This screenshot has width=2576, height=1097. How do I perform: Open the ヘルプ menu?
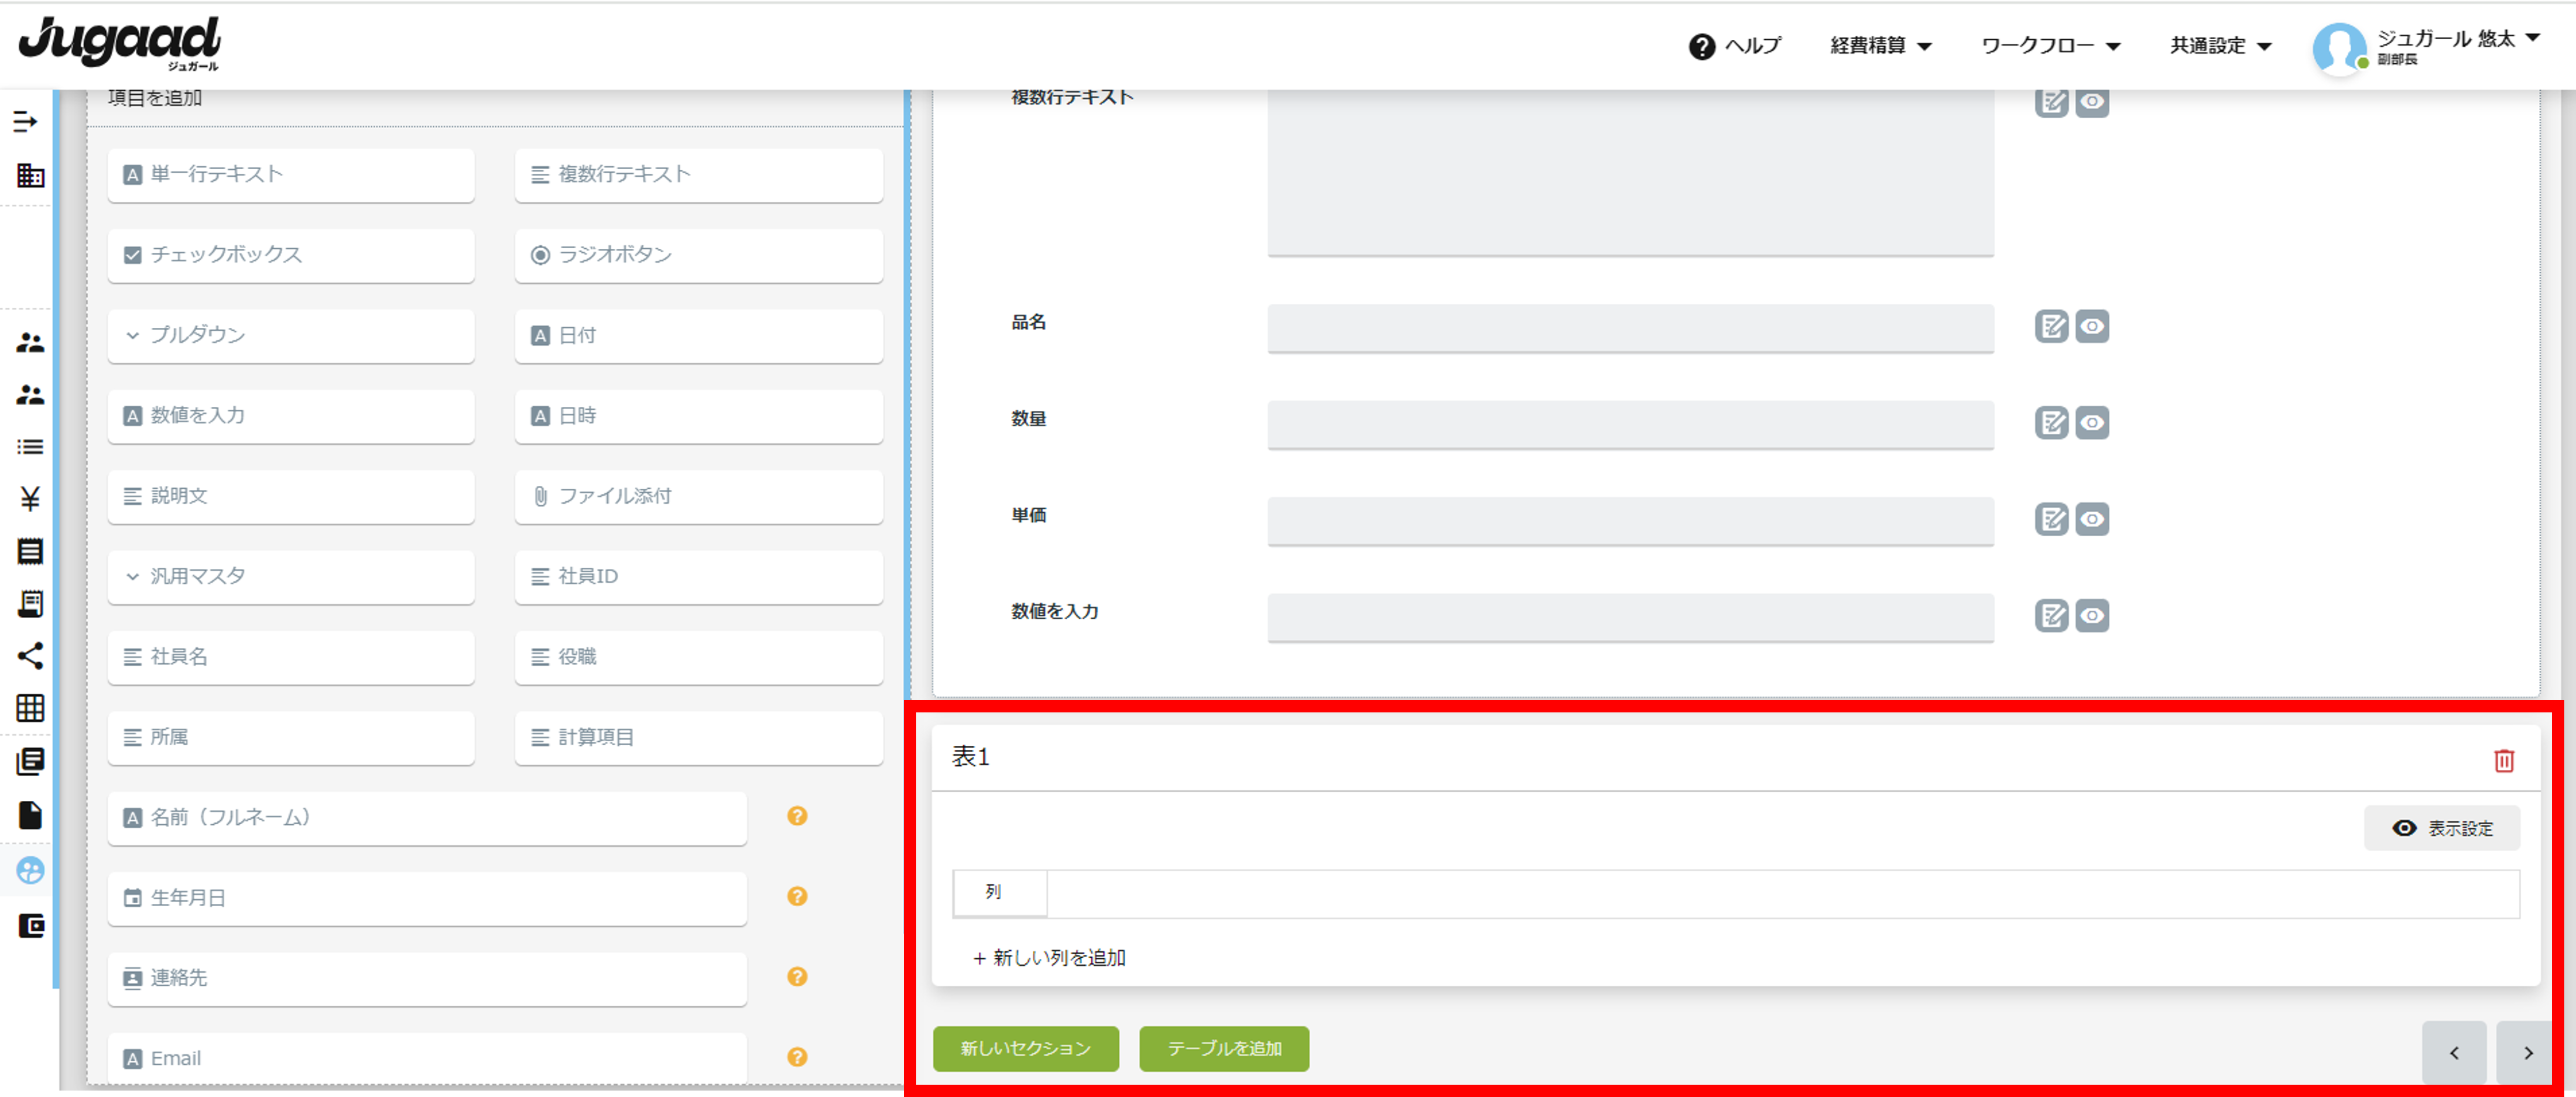pos(1735,46)
